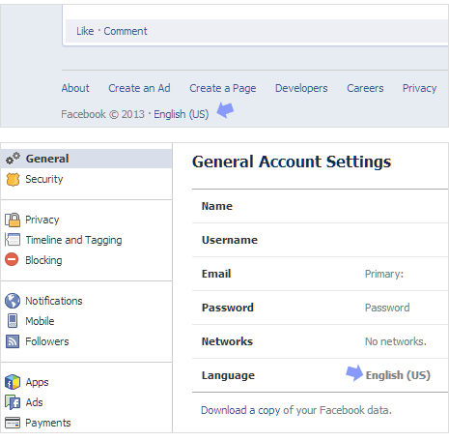Edit the Language setting row

pos(320,375)
